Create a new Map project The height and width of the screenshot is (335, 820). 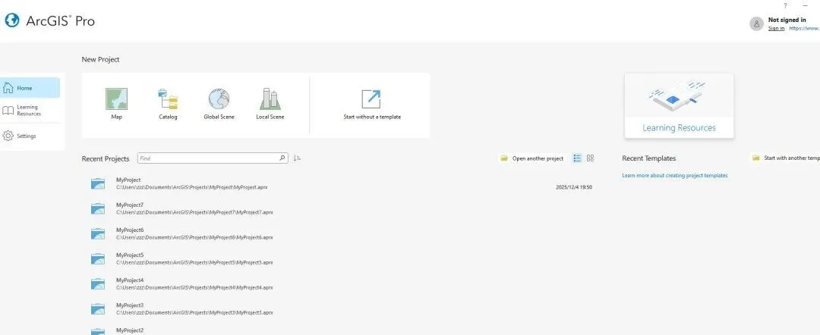coord(117,105)
